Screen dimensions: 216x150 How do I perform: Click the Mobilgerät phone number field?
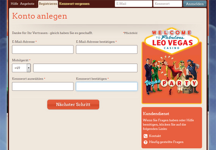tap(85, 68)
